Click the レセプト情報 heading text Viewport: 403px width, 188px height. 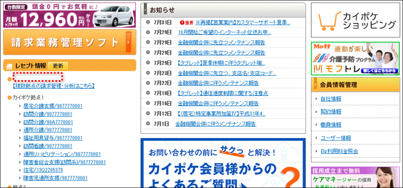[x=30, y=66]
